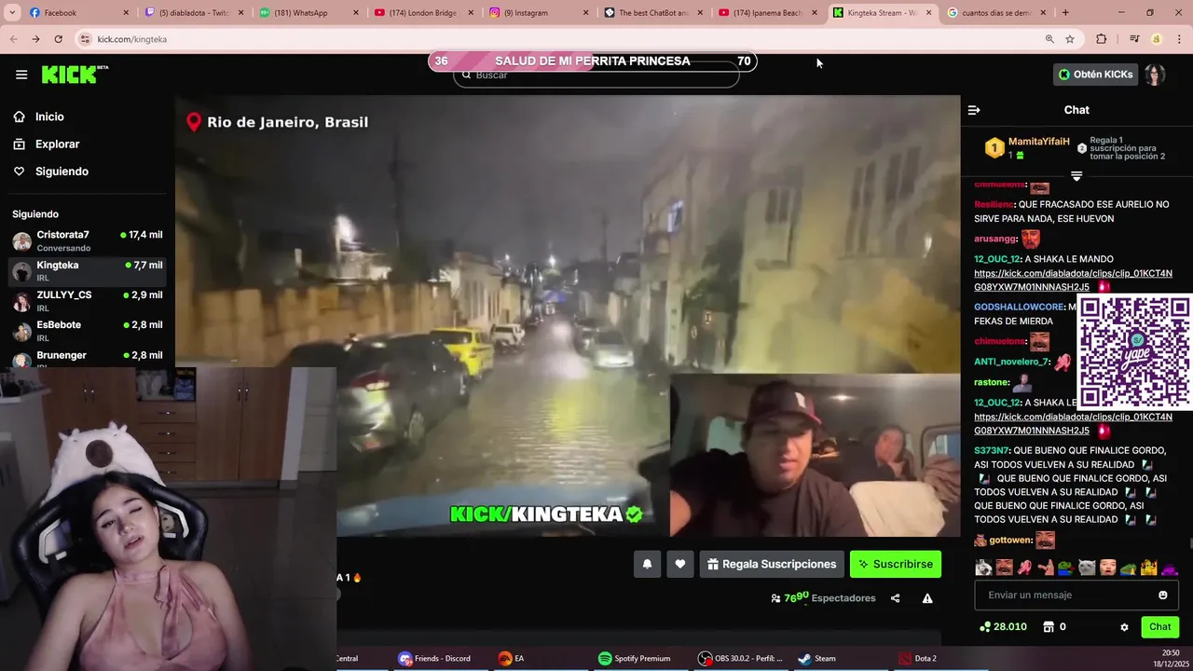
Task: Click the 28.010 KICKs balance
Action: point(1003,627)
